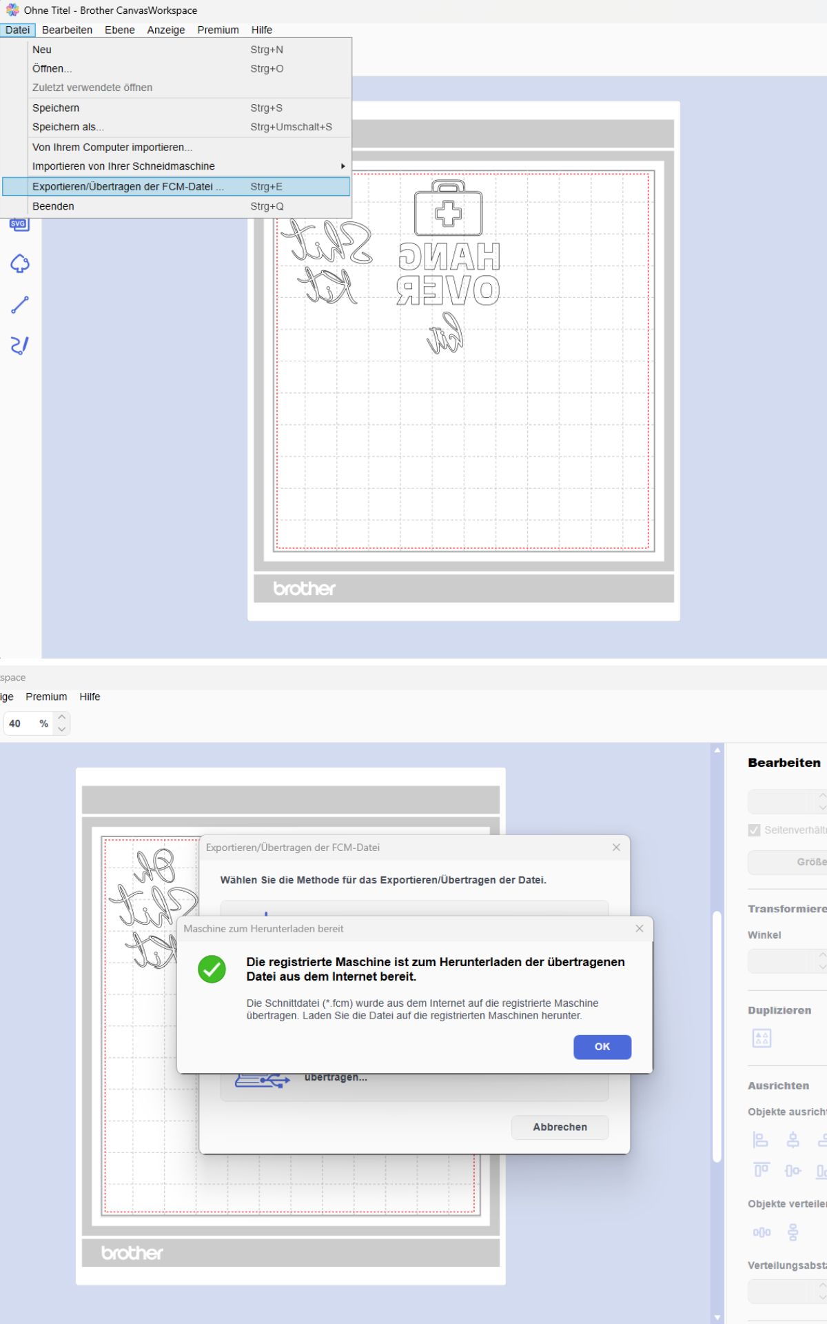Viewport: 827px width, 1324px height.
Task: Click 'Wählen Sie die Methode' instruction text
Action: [x=383, y=880]
